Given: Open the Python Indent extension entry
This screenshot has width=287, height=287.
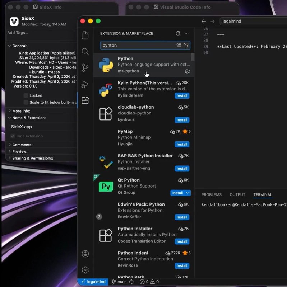Looking at the screenshot, I should coord(144,259).
